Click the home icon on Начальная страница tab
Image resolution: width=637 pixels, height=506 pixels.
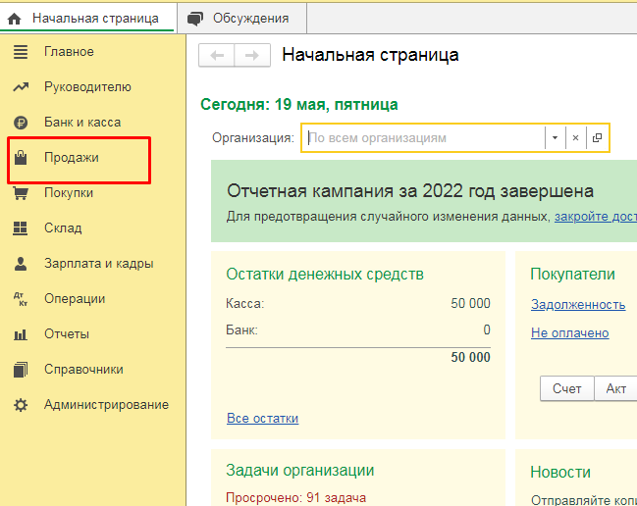click(x=14, y=19)
